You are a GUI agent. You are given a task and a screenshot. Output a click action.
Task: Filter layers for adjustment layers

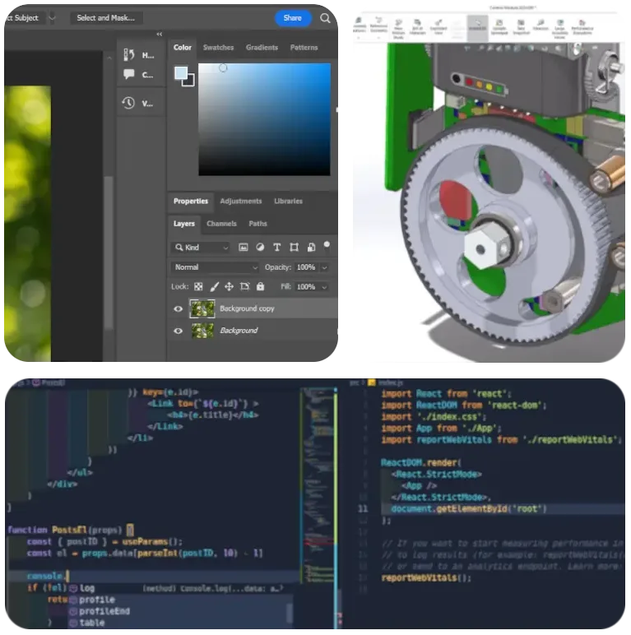260,248
